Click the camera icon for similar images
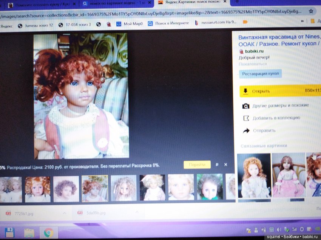Screen dimensions: 321x240 (246, 106)
